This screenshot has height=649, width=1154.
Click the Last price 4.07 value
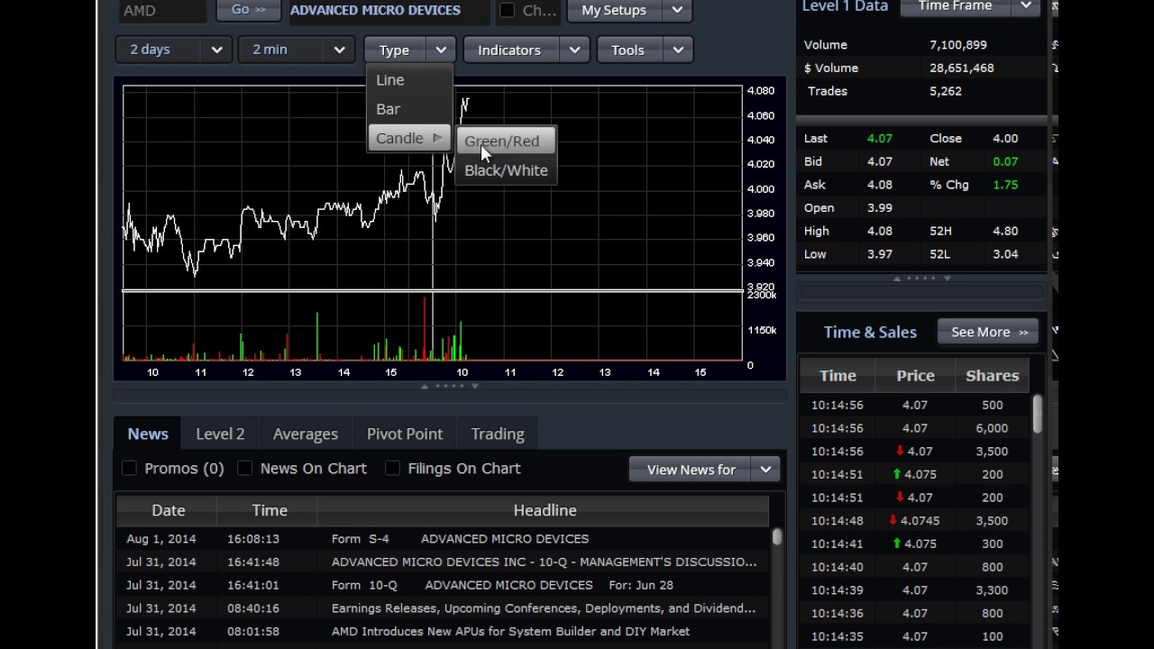(879, 139)
